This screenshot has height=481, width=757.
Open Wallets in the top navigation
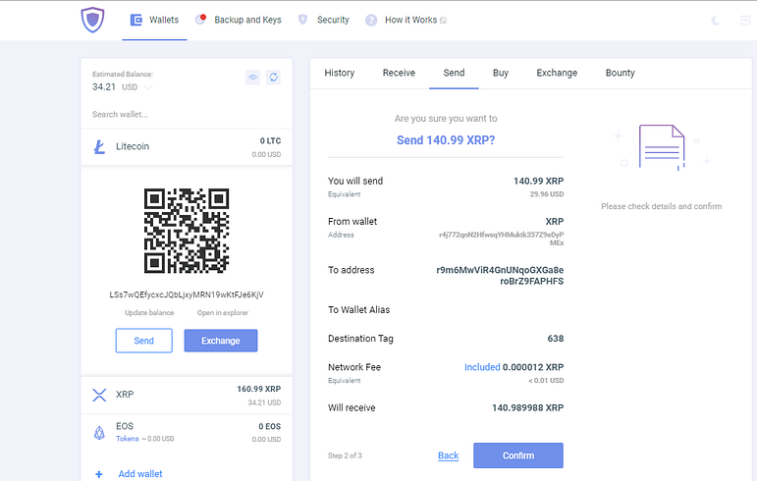point(164,20)
